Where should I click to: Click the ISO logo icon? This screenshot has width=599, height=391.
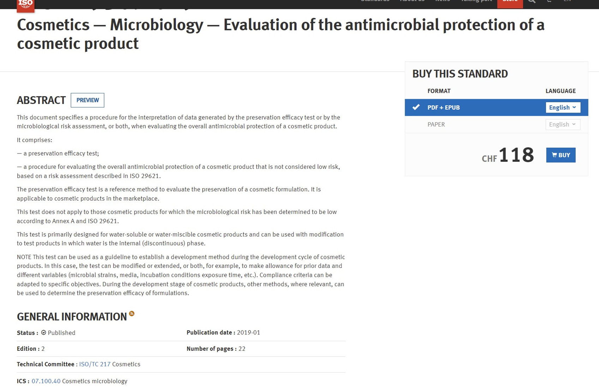click(25, 5)
